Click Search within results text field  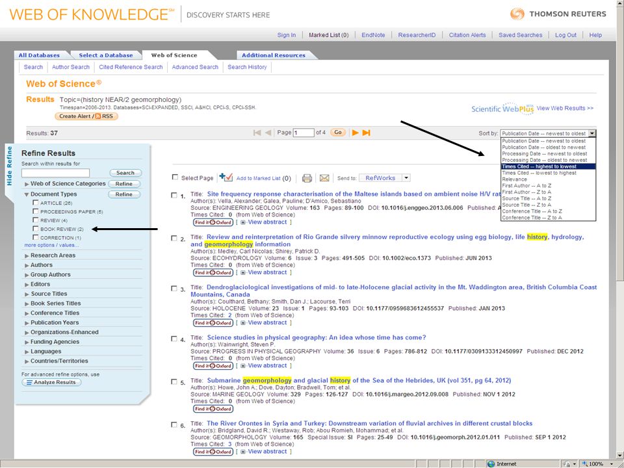55,173
